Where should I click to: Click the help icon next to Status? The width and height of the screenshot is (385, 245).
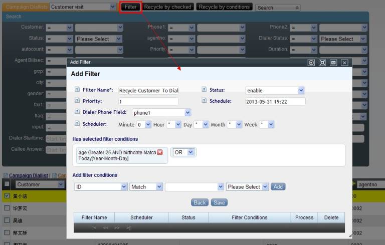[x=205, y=90]
